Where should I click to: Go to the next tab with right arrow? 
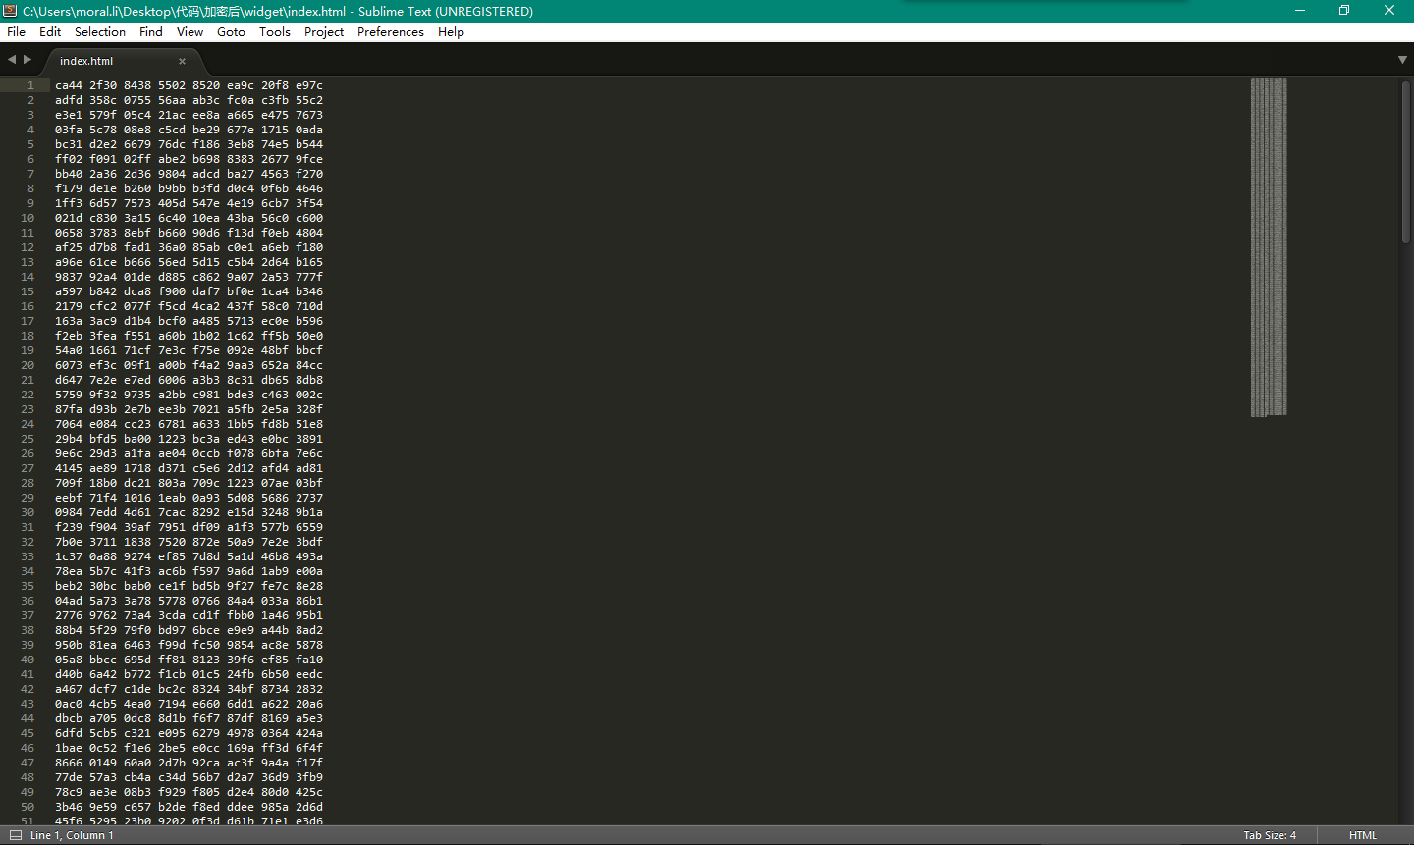click(27, 60)
